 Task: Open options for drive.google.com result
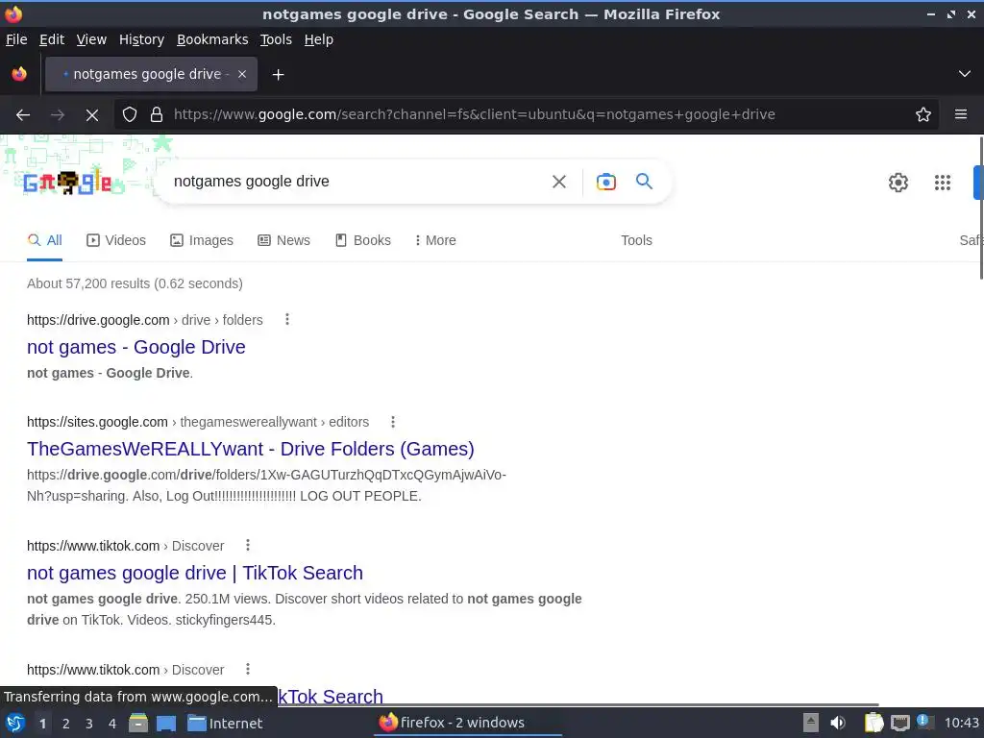287,319
